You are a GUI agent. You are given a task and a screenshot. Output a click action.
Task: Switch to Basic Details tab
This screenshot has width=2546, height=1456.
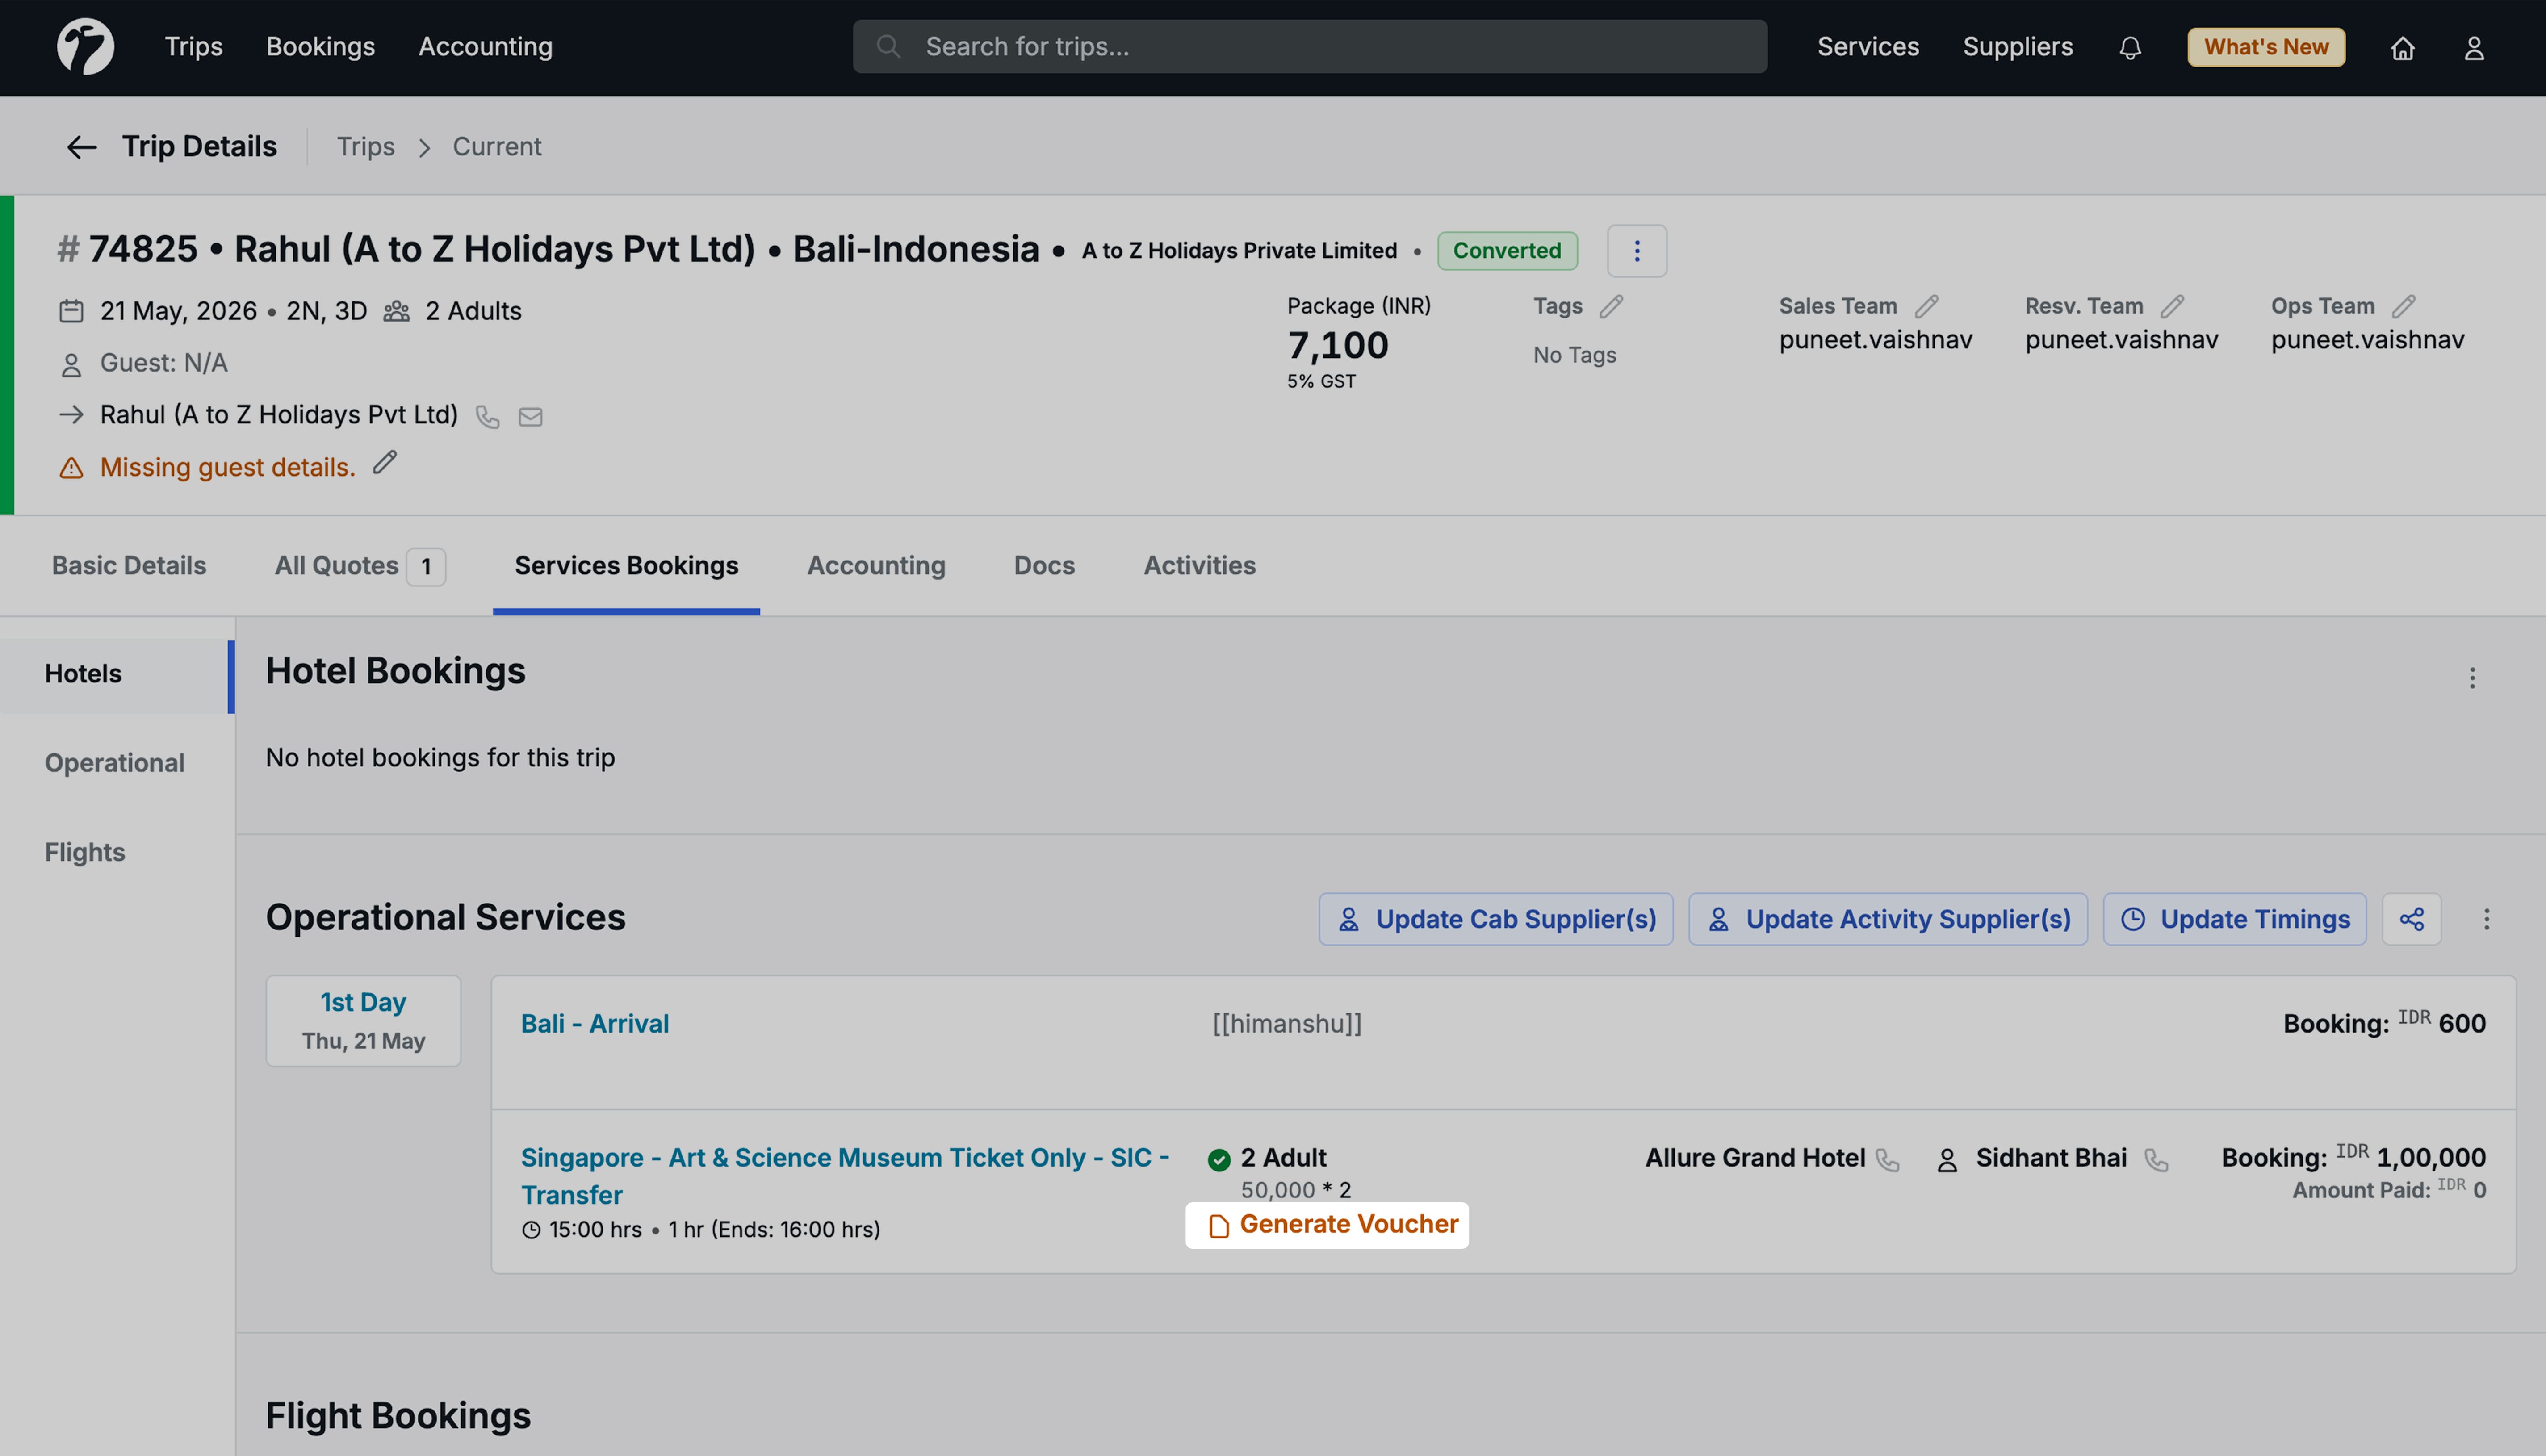[x=129, y=566]
